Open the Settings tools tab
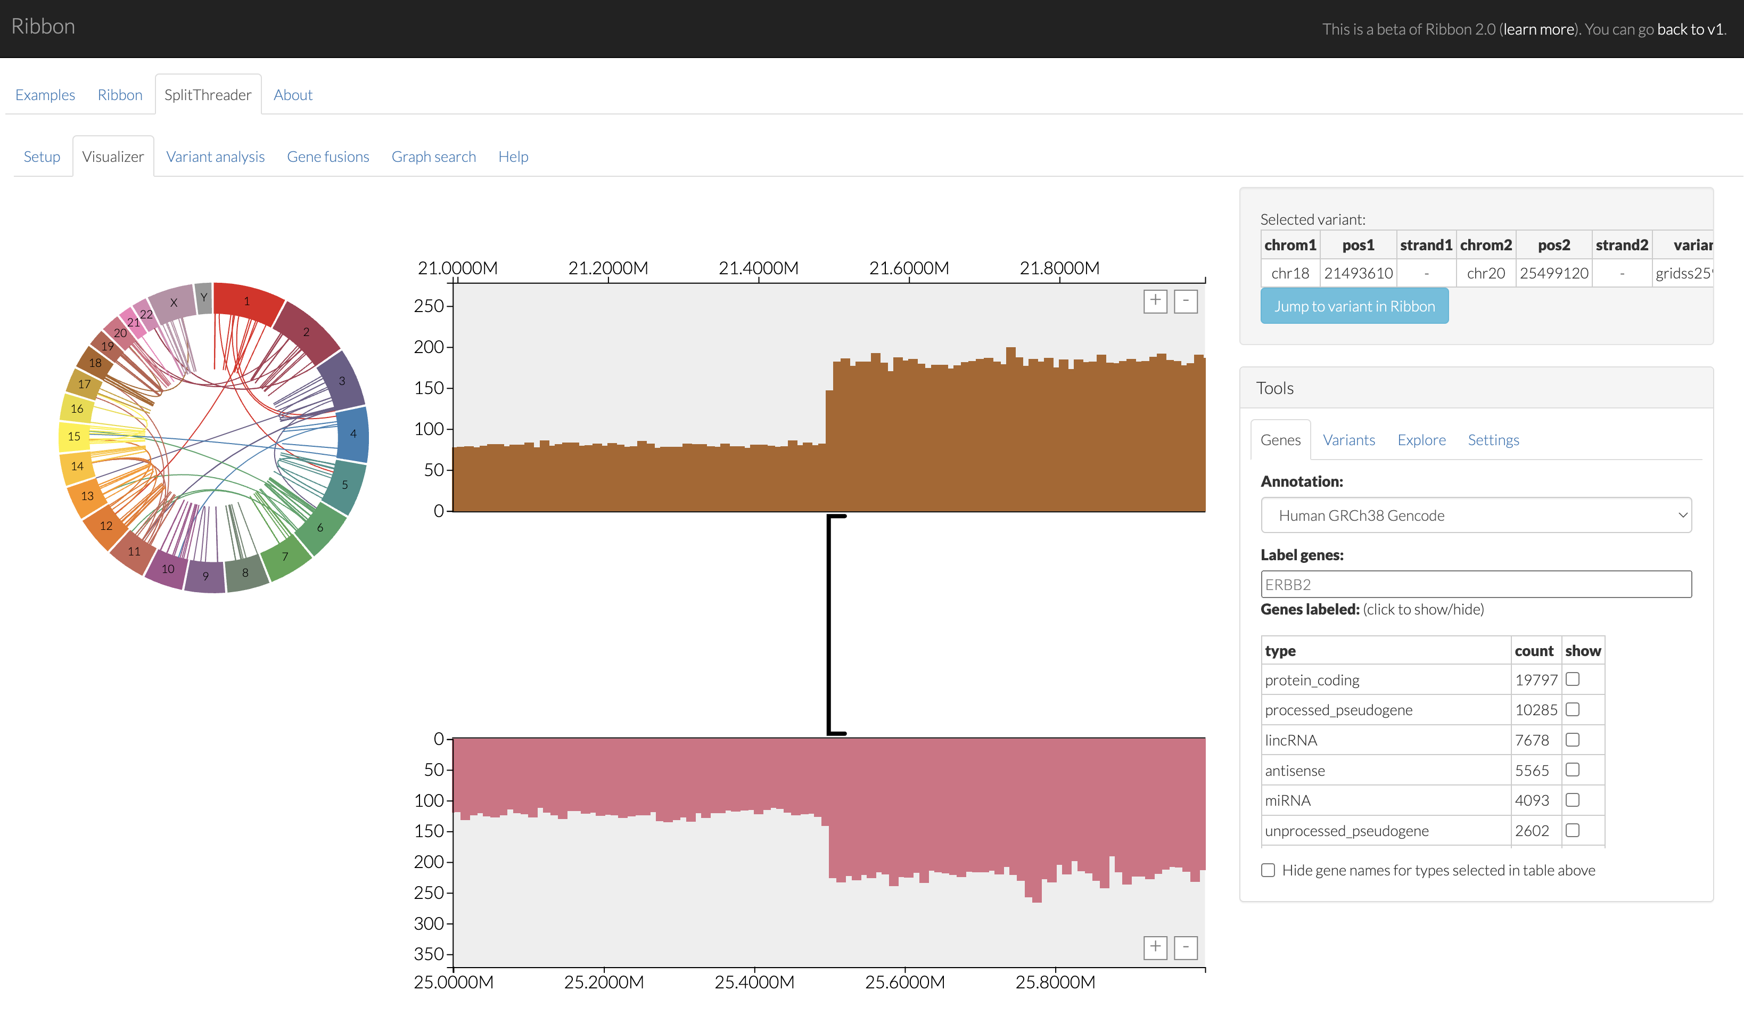The image size is (1744, 1023). pos(1493,439)
